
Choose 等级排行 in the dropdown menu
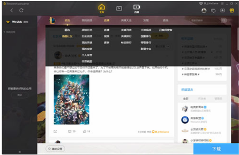pos(146,43)
